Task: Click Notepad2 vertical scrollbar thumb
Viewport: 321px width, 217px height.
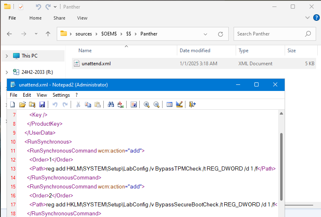Action: (281, 167)
